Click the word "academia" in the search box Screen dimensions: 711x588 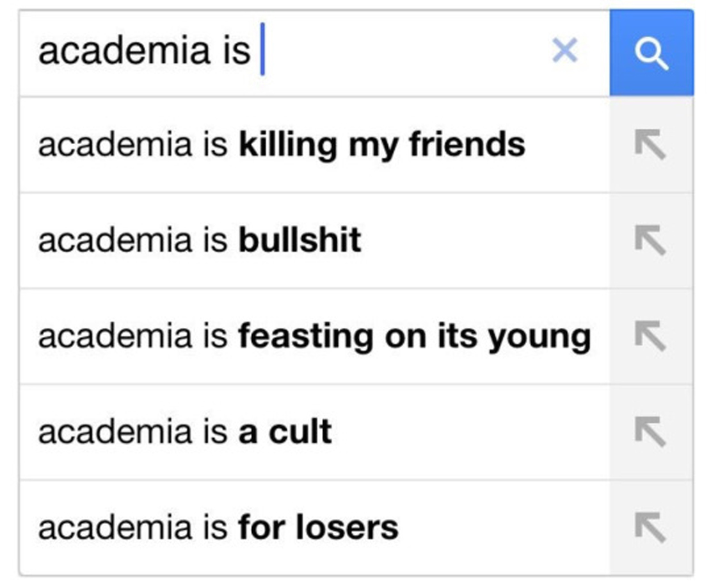[124, 51]
